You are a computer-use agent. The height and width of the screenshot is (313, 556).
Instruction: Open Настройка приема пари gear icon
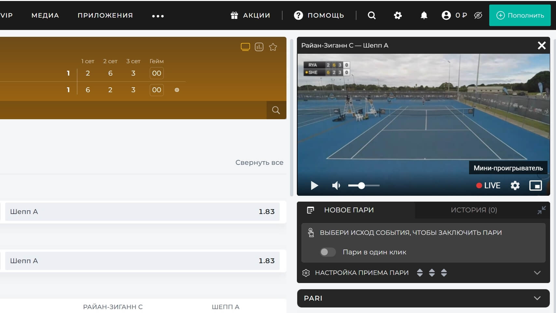point(306,273)
